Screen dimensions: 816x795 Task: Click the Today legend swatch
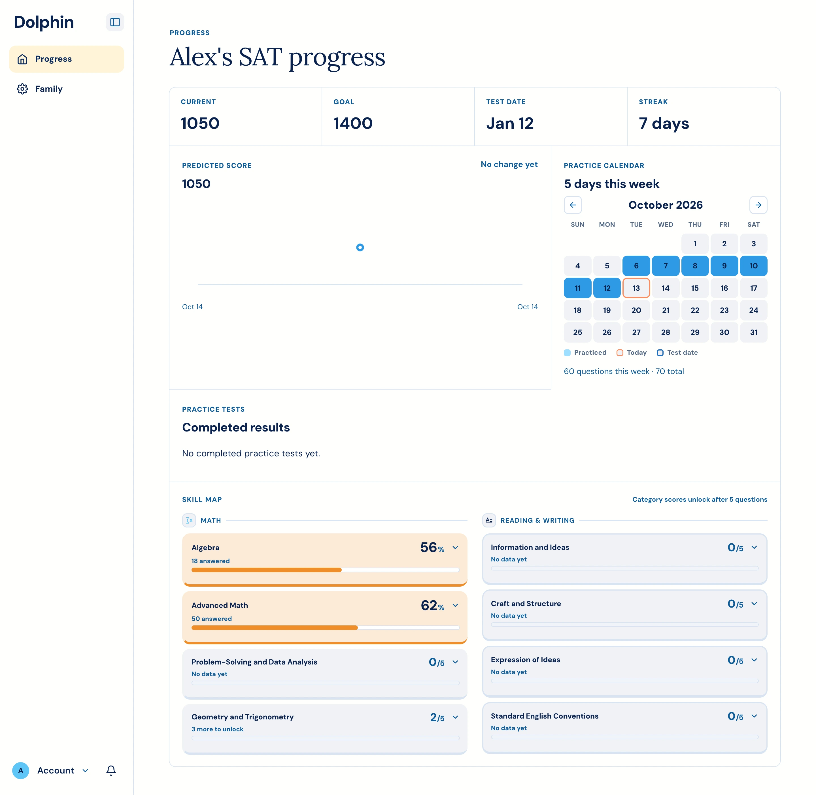tap(620, 353)
